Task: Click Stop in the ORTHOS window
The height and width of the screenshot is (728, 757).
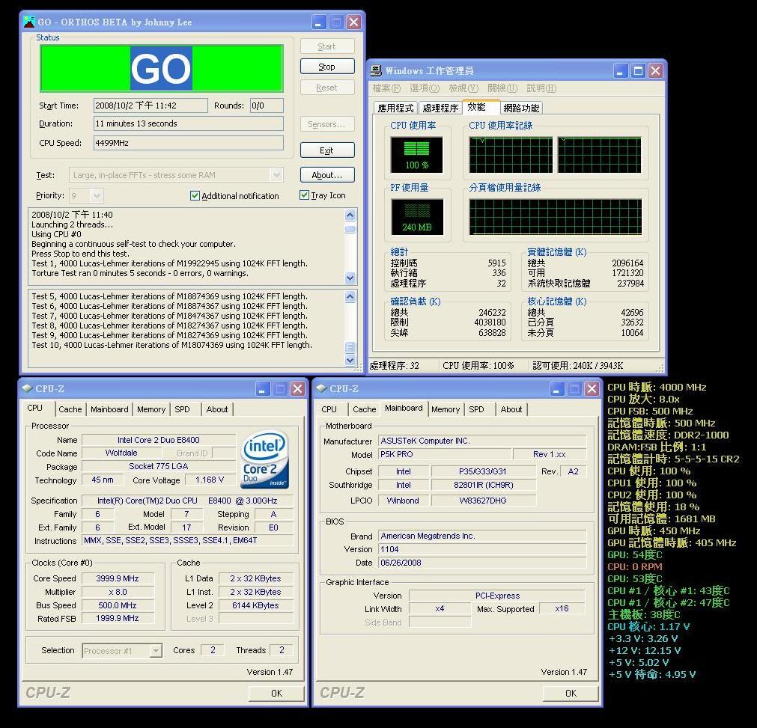Action: click(x=327, y=67)
